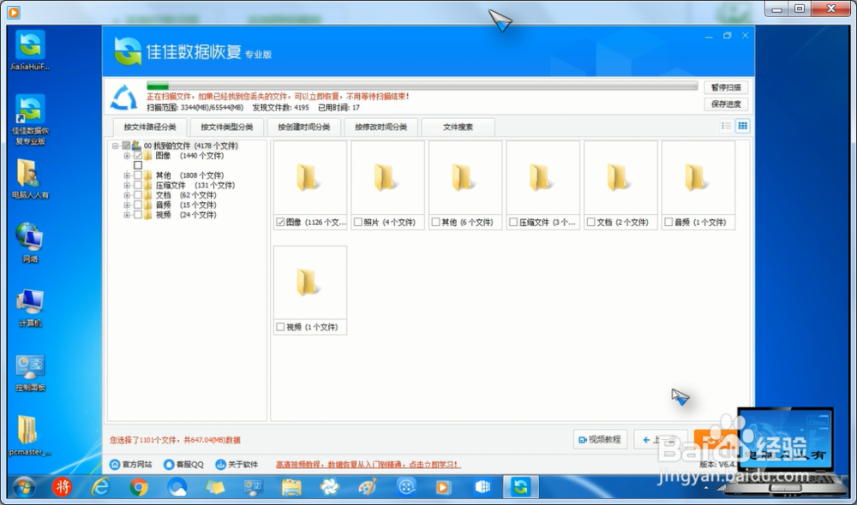This screenshot has width=857, height=505.
Task: Collapse the 找到的文件 root node
Action: (116, 146)
